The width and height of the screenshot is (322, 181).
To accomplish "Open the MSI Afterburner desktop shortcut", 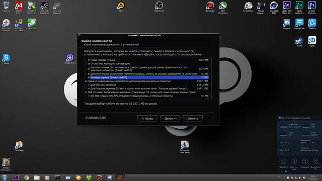I will point(223,8).
